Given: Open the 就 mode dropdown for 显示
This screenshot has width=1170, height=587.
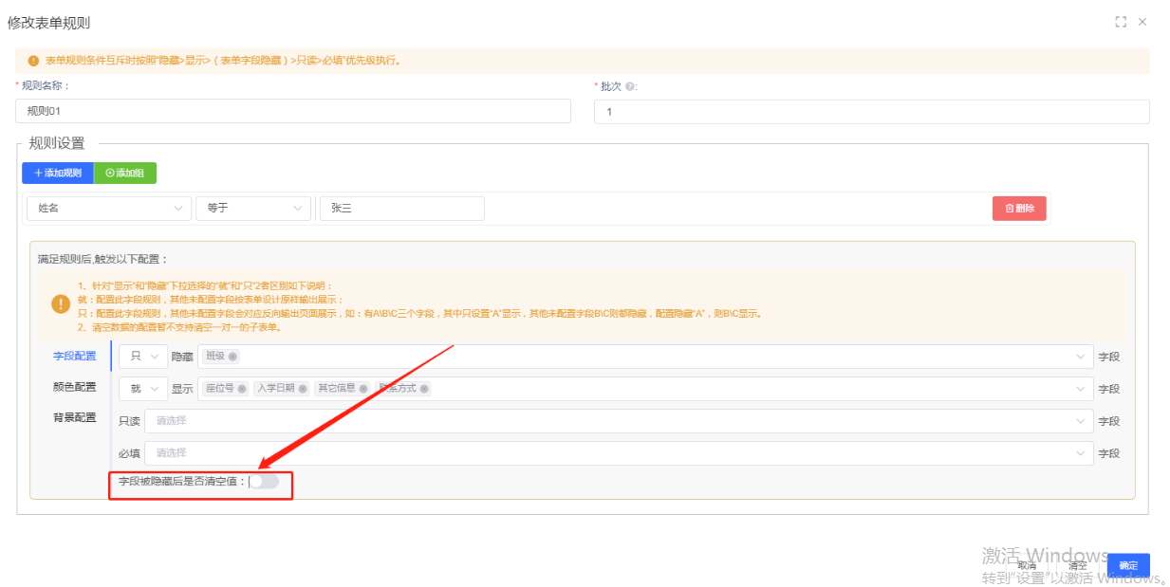Looking at the screenshot, I should pyautogui.click(x=142, y=389).
